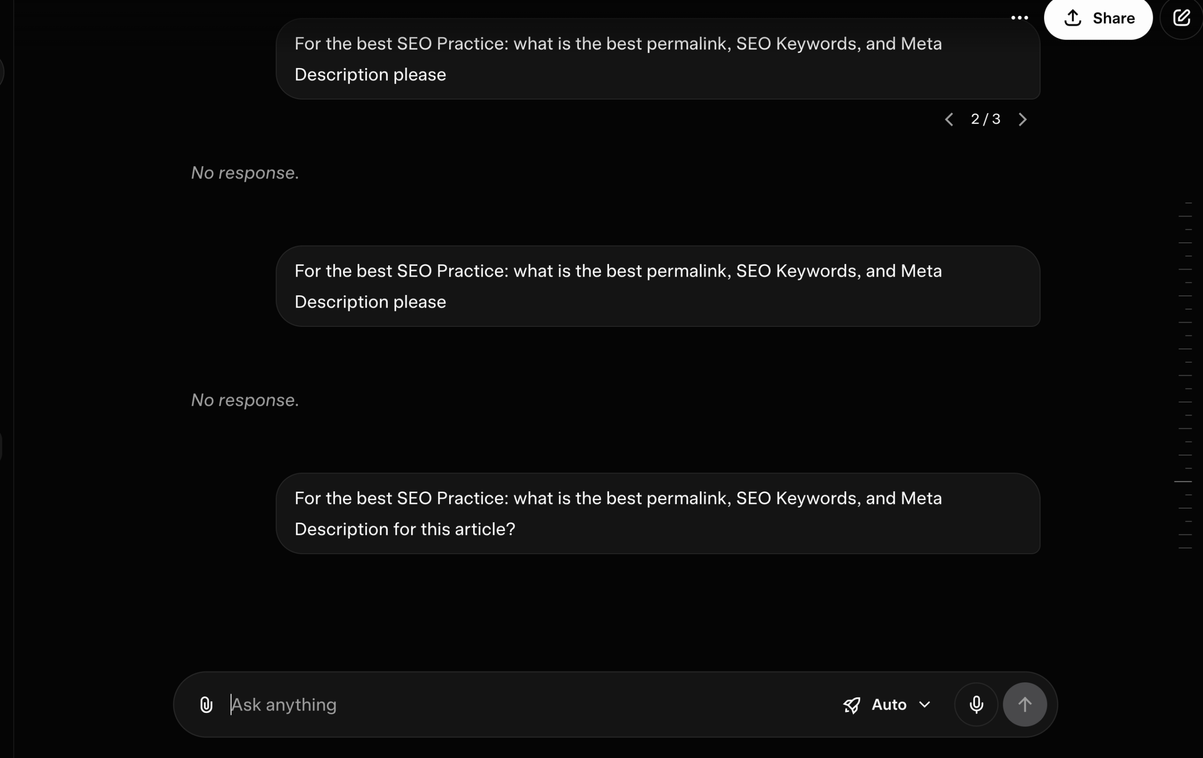This screenshot has width=1203, height=758.
Task: Open the three-dot more options menu
Action: tap(1019, 18)
